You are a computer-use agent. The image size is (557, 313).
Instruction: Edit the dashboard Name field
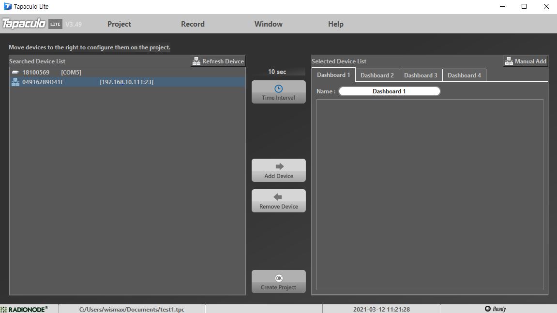(390, 91)
